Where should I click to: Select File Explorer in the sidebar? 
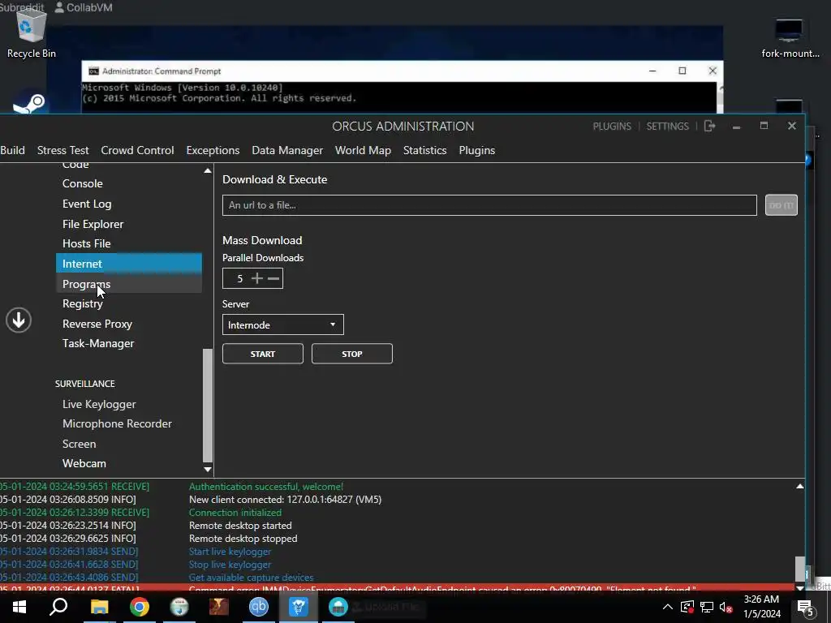click(x=129, y=224)
